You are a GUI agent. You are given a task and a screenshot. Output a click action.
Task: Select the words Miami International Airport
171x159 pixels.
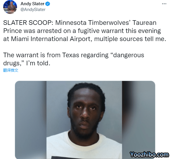[x=51, y=39]
